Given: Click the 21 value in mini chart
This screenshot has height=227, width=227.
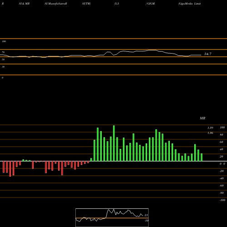Looking at the screenshot, I should pyautogui.click(x=146, y=215).
